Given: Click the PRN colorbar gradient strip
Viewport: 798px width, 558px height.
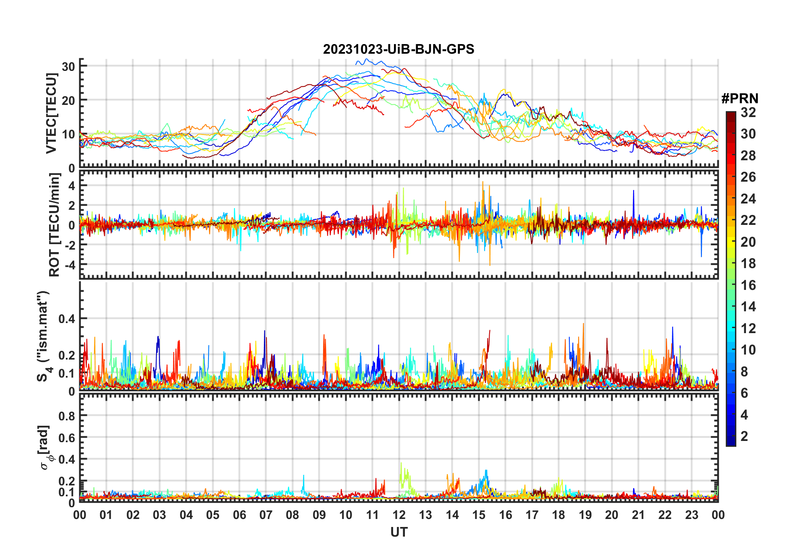Looking at the screenshot, I should coord(731,279).
